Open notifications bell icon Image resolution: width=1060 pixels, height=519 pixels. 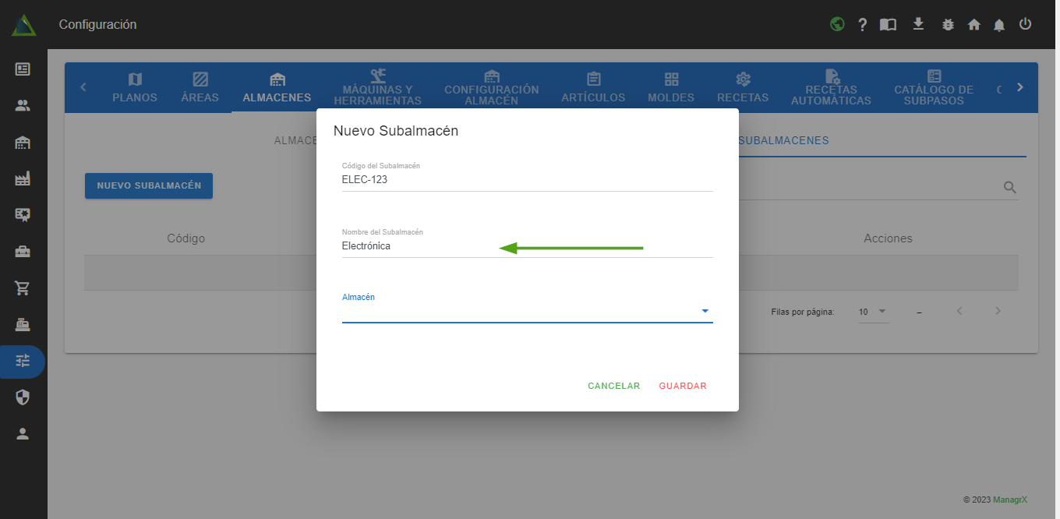(999, 25)
